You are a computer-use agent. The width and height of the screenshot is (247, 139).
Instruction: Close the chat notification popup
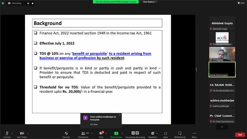(x=120, y=115)
